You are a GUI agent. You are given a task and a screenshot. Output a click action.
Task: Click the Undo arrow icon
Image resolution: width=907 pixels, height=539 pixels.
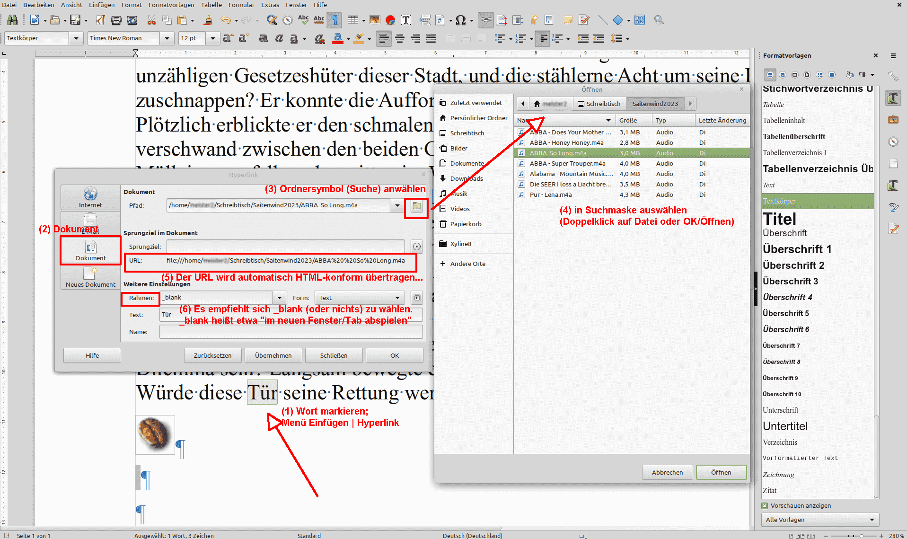click(226, 20)
